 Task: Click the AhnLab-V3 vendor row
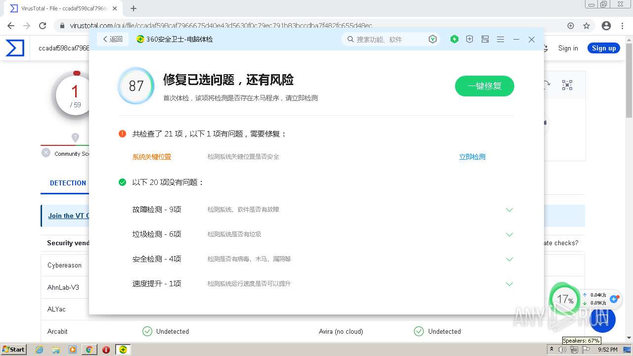pyautogui.click(x=63, y=287)
